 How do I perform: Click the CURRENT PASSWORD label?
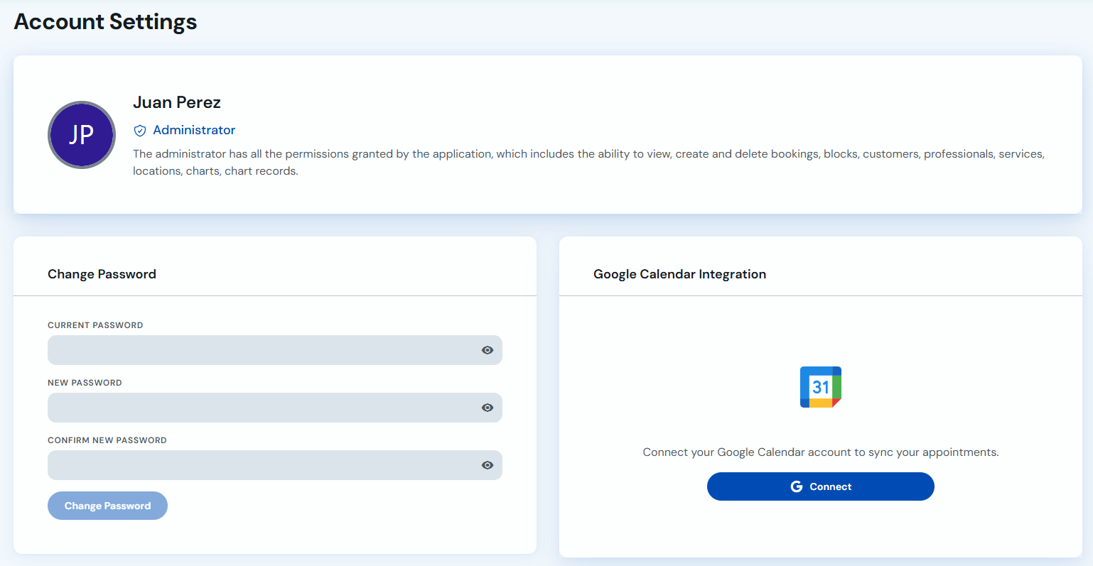(95, 325)
